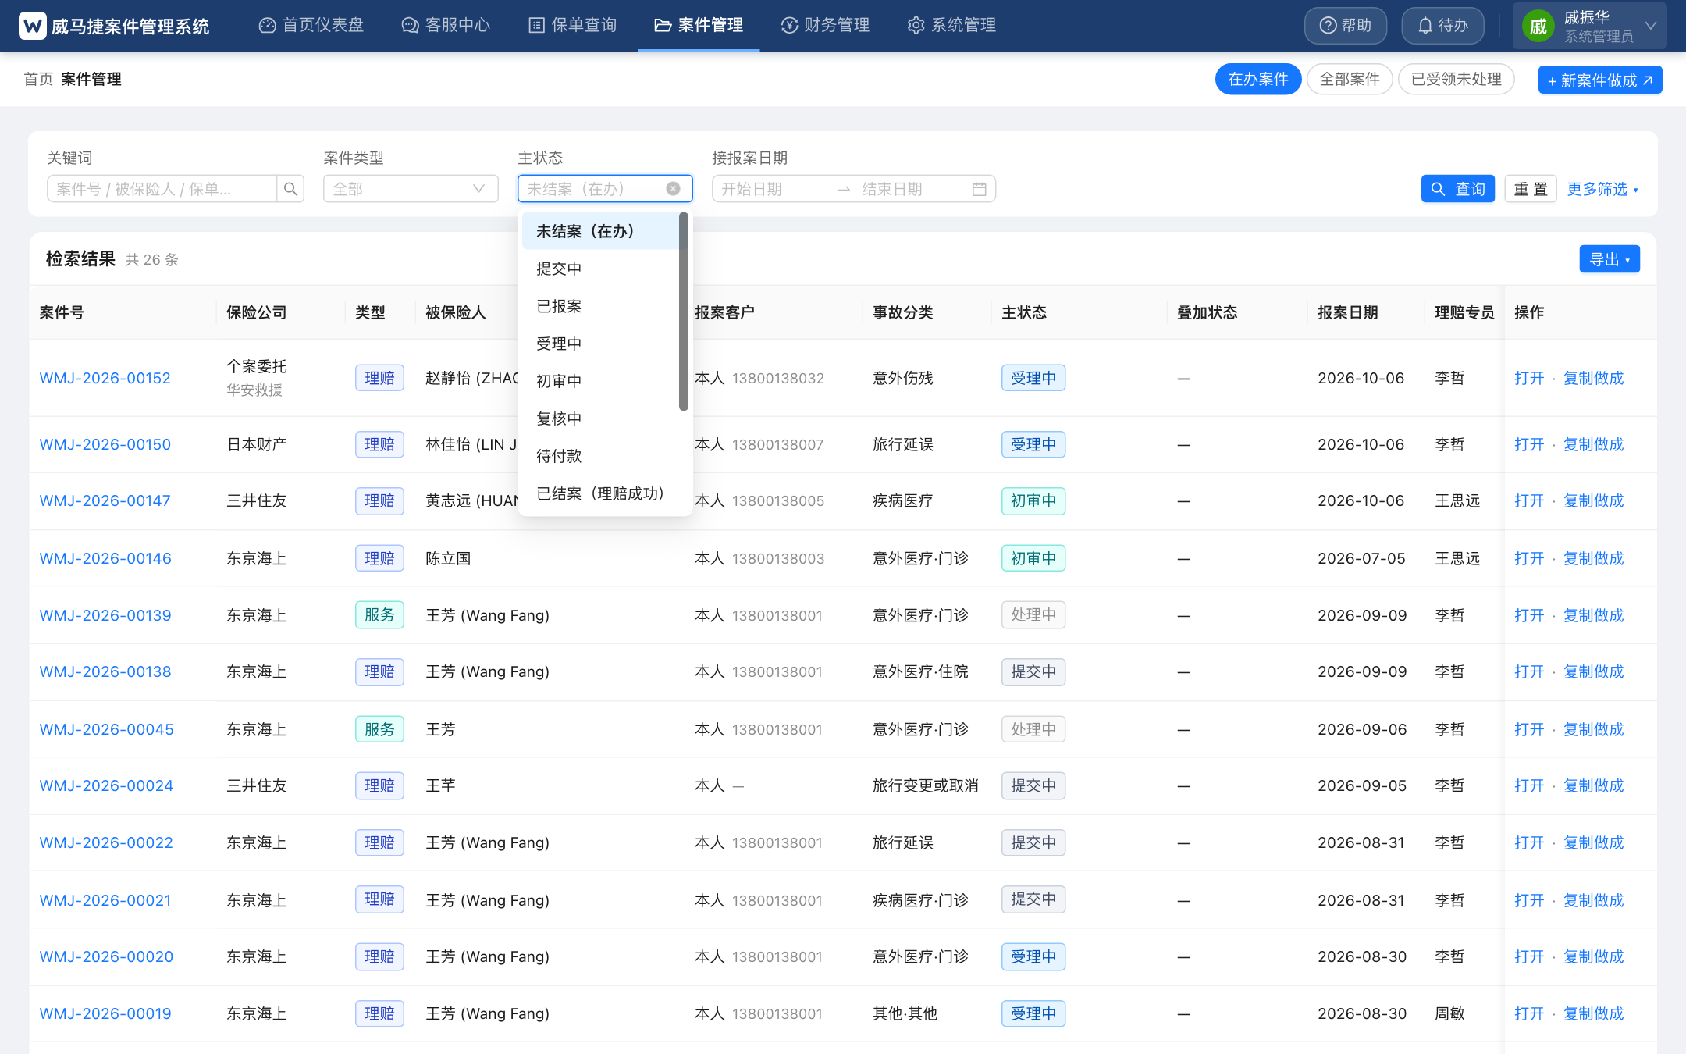The width and height of the screenshot is (1686, 1054).
Task: Open the 待办 notifications button
Action: (x=1442, y=26)
